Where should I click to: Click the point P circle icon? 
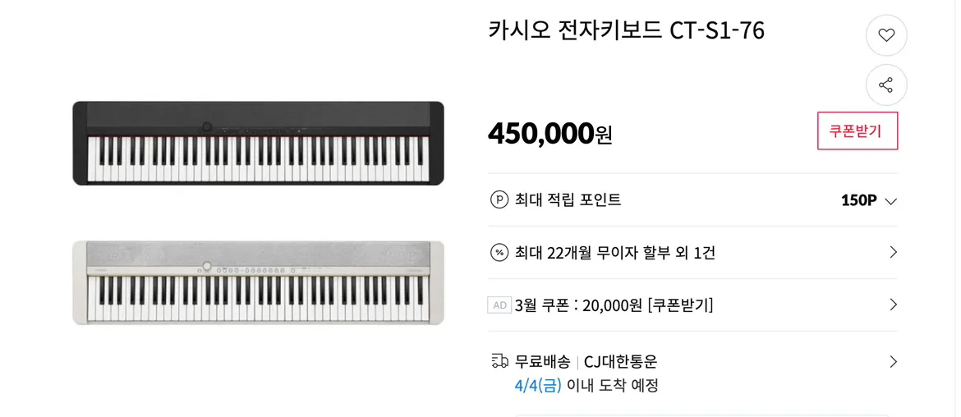[499, 199]
